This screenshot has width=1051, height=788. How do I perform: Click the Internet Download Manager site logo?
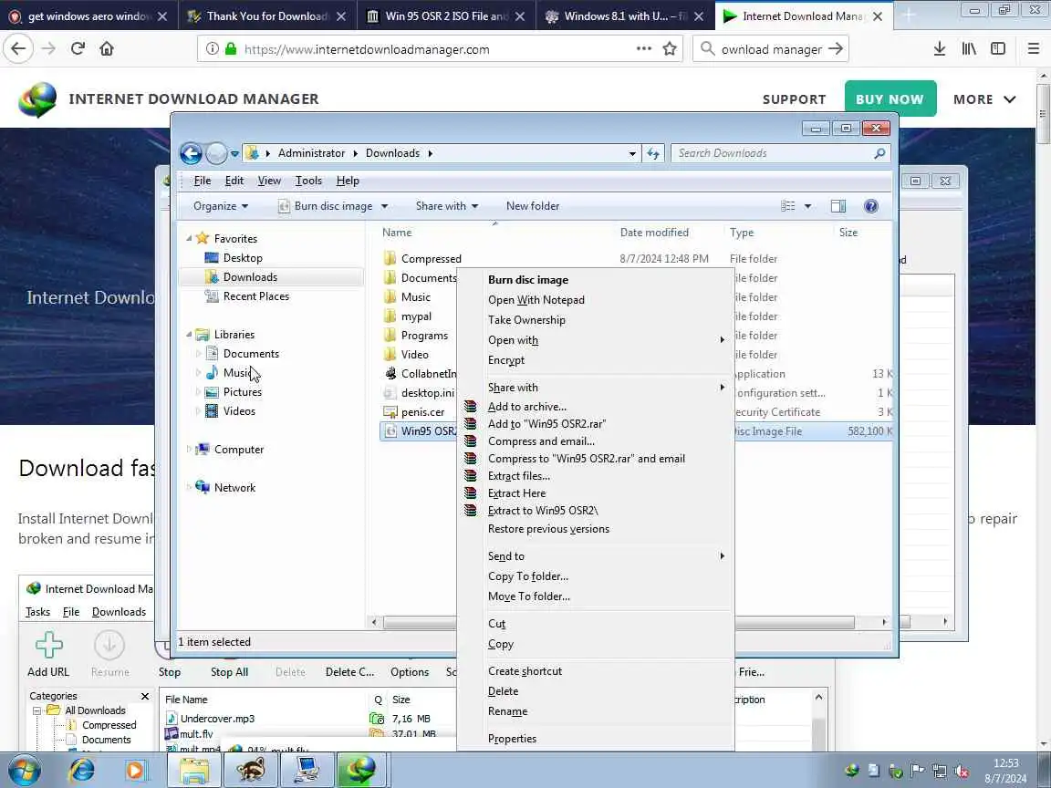click(37, 99)
